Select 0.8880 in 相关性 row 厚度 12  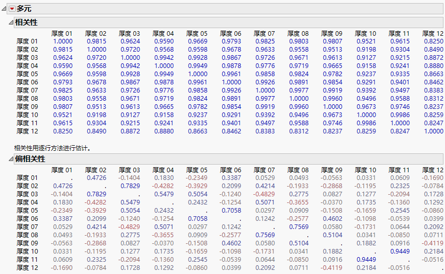tap(164, 131)
